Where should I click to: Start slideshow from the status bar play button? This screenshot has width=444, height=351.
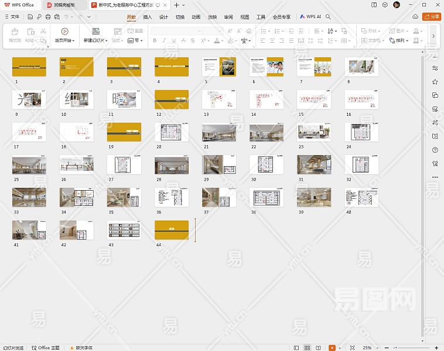(332, 347)
